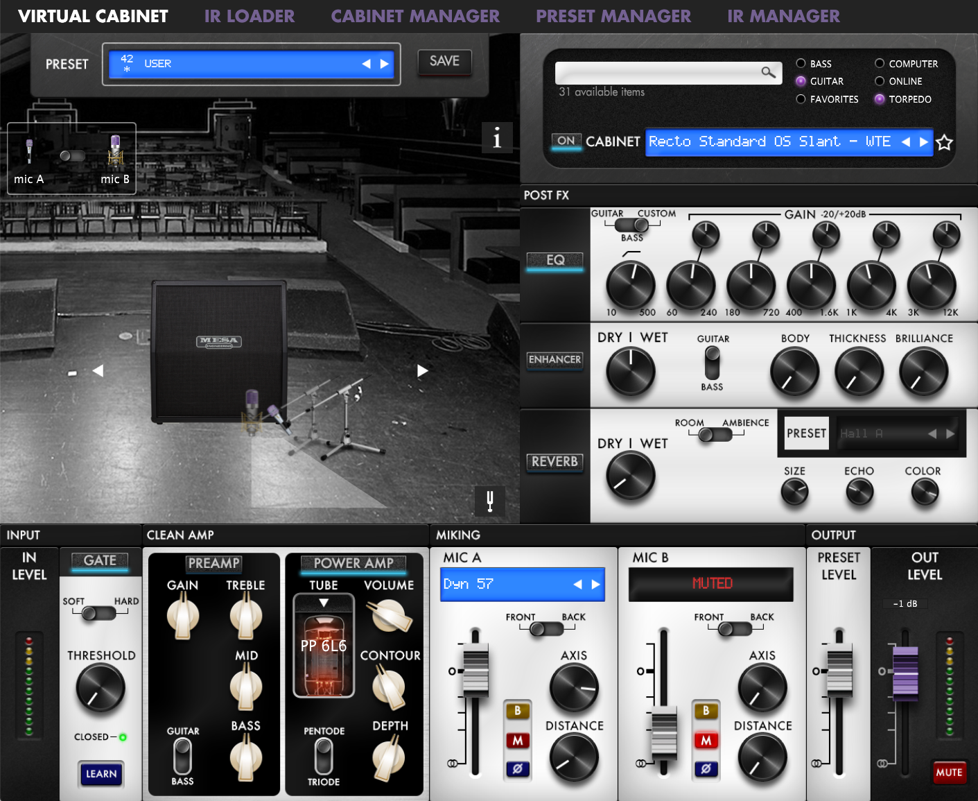Screen dimensions: 978x801
Task: Open the CABINET MANAGER tab
Action: pyautogui.click(x=415, y=16)
